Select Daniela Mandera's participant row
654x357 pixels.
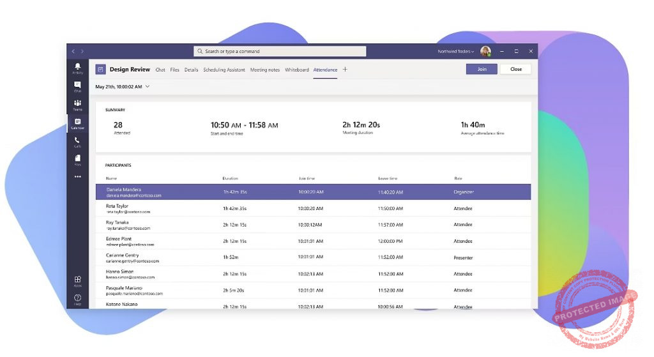(313, 192)
